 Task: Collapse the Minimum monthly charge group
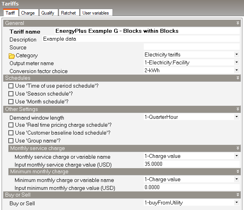(238, 172)
